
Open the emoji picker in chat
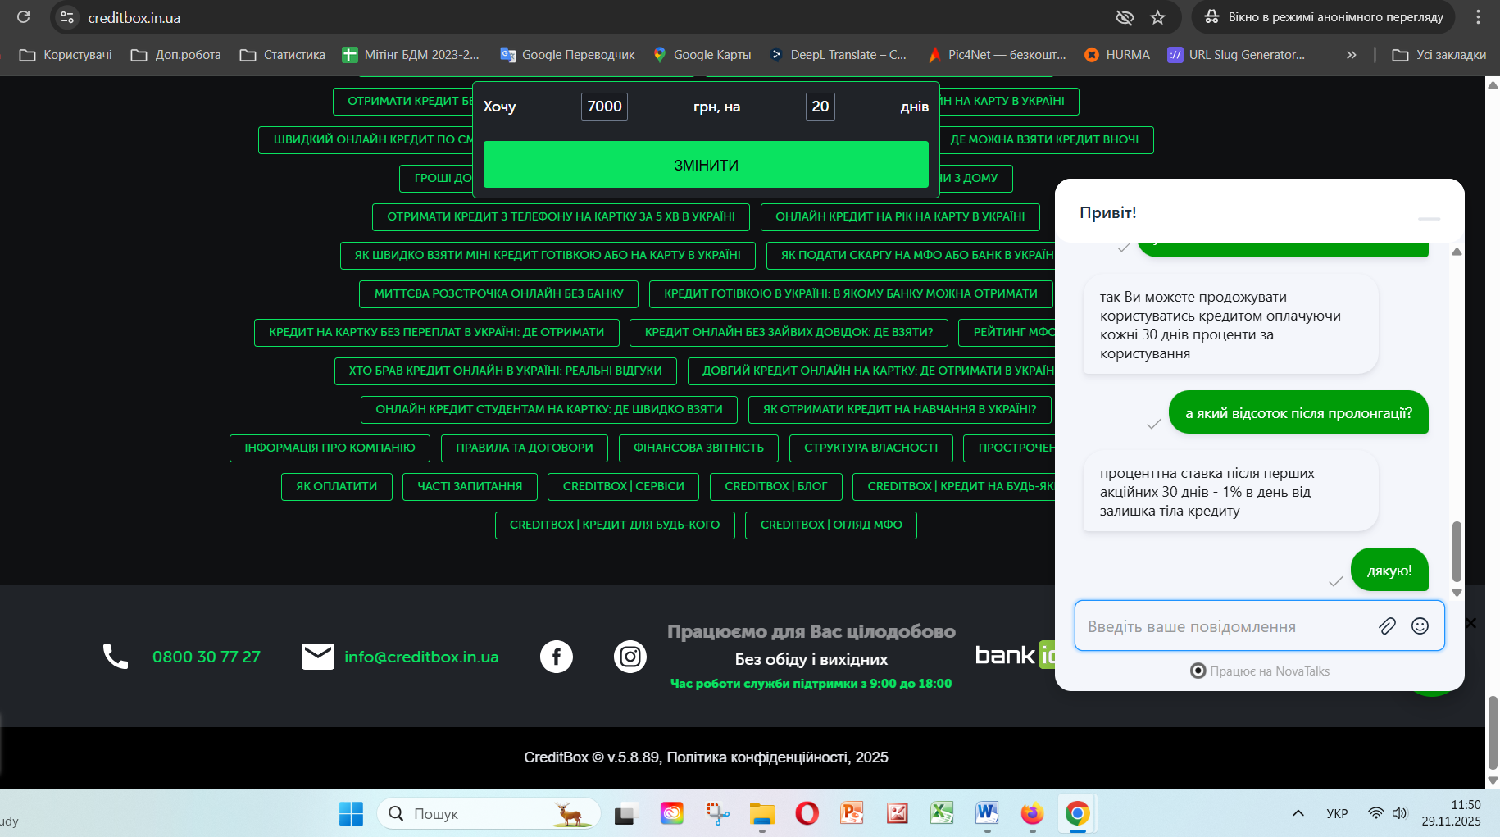pyautogui.click(x=1420, y=626)
